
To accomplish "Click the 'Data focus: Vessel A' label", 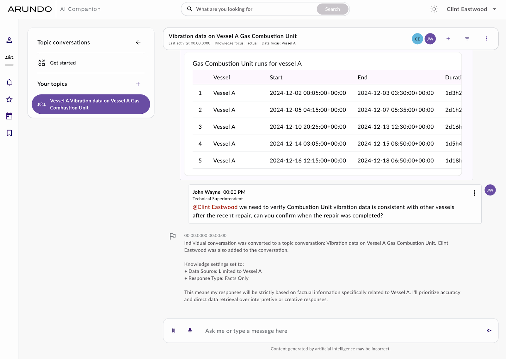I will tap(279, 43).
